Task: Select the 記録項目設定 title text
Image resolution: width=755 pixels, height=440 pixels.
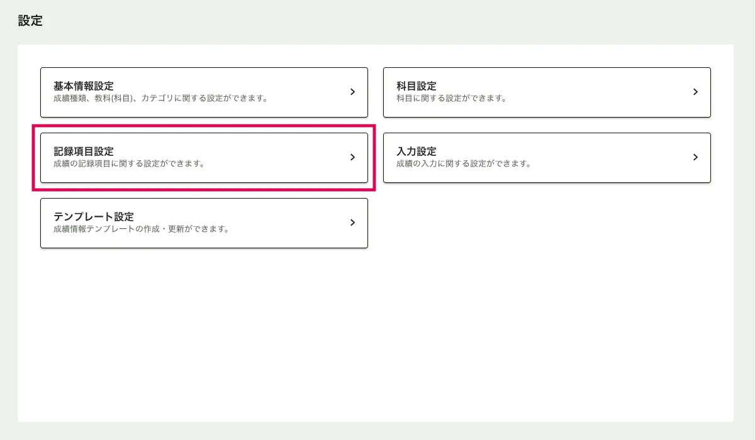Action: 83,151
